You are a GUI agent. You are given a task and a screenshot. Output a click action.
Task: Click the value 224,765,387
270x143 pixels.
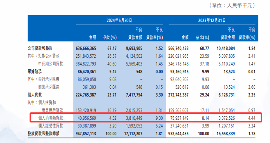(x=86, y=95)
